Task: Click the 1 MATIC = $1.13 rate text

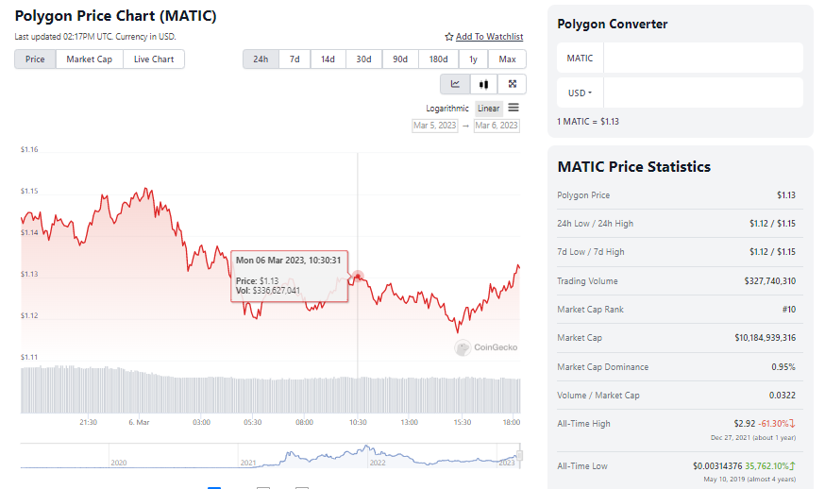Action: (x=588, y=122)
